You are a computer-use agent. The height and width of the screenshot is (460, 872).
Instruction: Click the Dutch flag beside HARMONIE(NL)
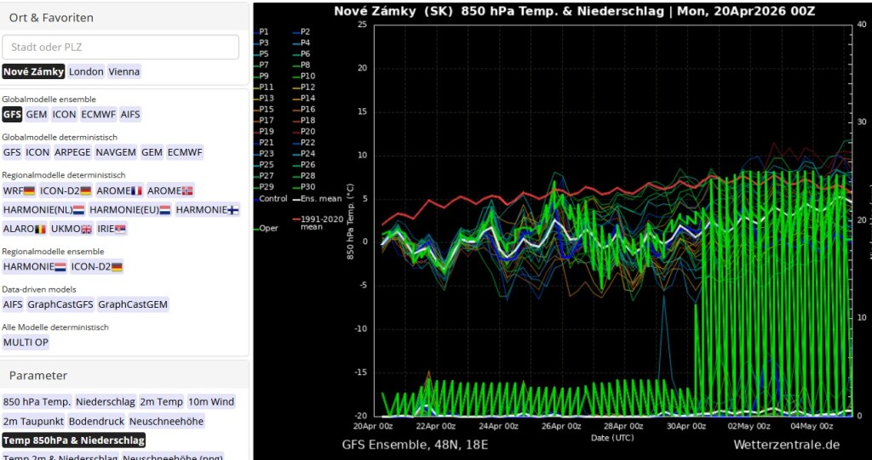[x=78, y=210]
